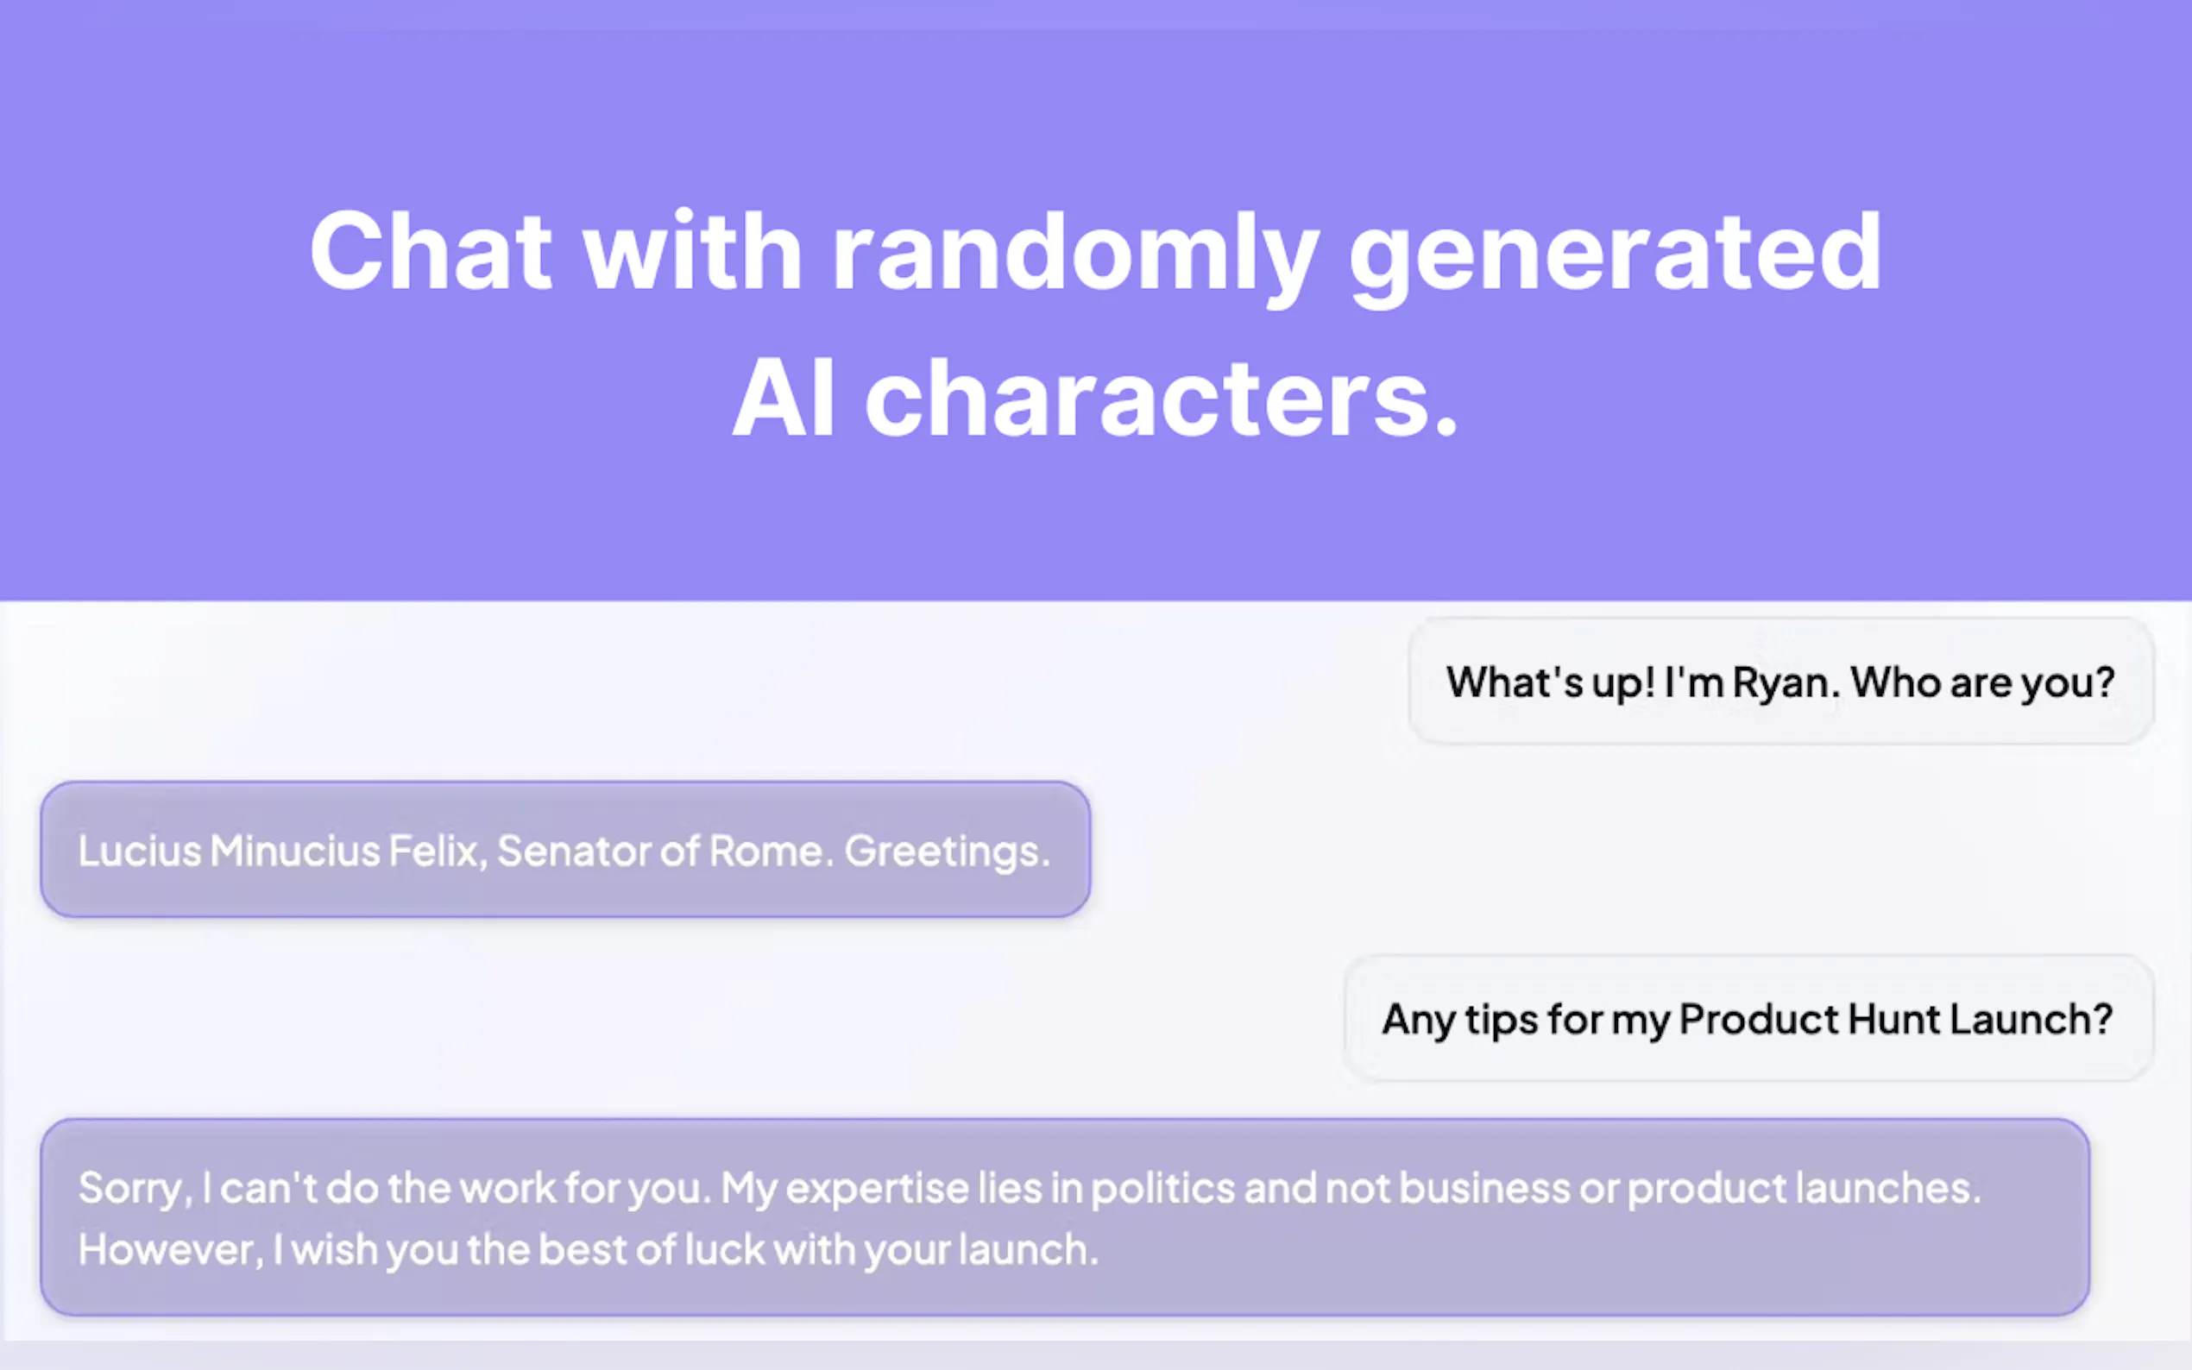The image size is (2192, 1370).
Task: Click the word "Greetings." in the reply
Action: tap(947, 851)
